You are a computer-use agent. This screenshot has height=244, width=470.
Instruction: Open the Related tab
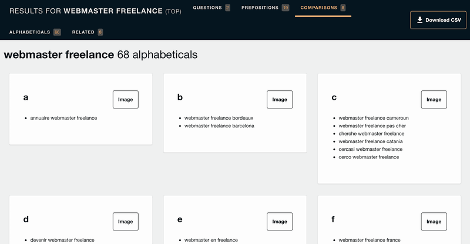pos(87,32)
